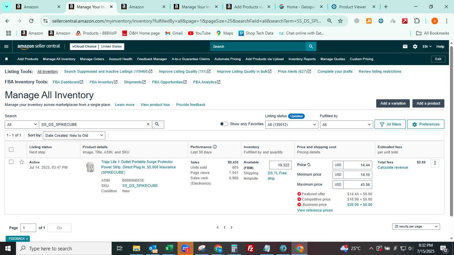454x255 pixels.
Task: Click the bookmark flag icon in nav bar
Action: coord(6,59)
